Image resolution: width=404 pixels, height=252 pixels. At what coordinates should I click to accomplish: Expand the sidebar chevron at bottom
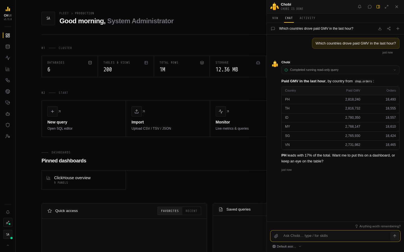(8, 245)
